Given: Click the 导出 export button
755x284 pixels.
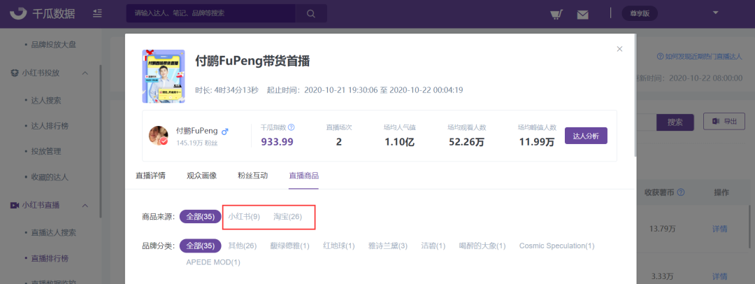Looking at the screenshot, I should (724, 122).
